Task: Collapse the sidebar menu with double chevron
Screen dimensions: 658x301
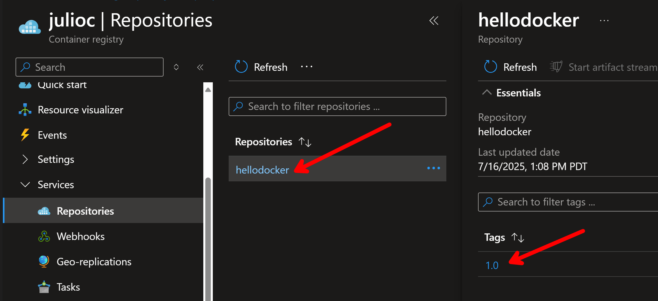Action: point(200,67)
